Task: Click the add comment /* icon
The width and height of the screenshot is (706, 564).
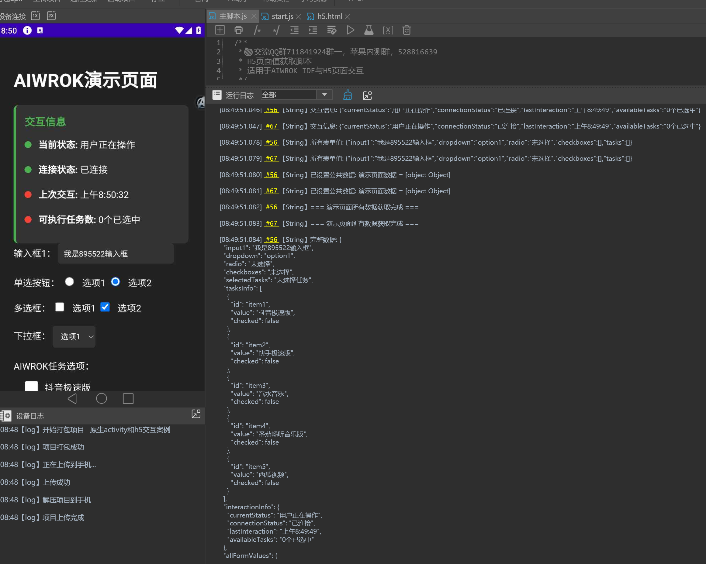Action: point(258,30)
